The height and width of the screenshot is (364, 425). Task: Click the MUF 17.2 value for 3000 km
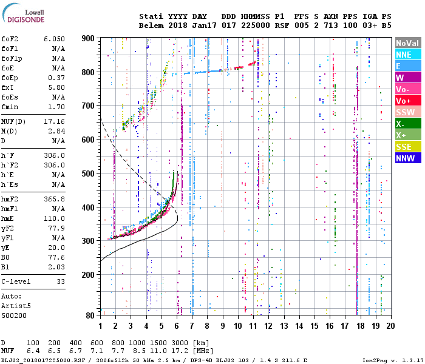(x=180, y=351)
